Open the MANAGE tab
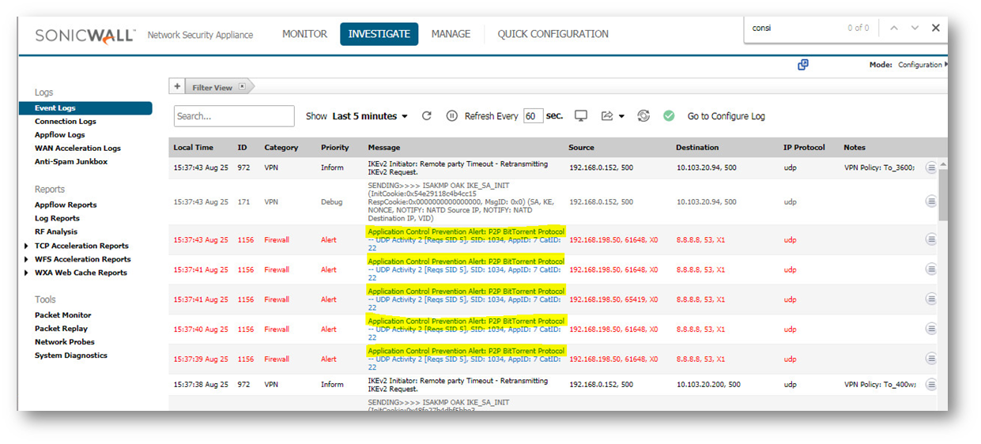Screen dimensions: 981x444 pyautogui.click(x=451, y=34)
